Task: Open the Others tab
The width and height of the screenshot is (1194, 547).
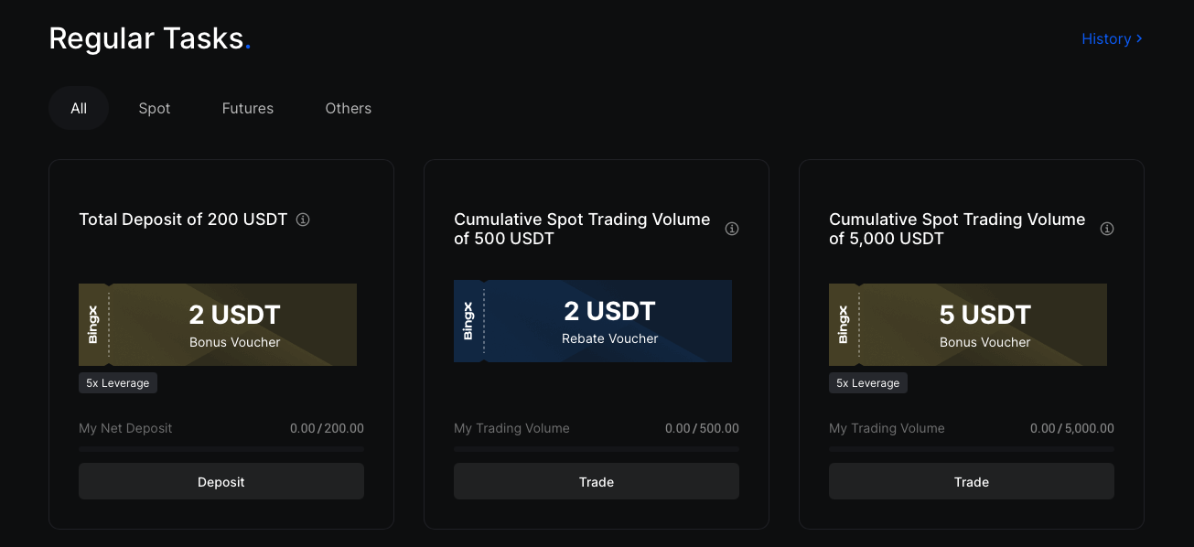Action: [x=349, y=108]
